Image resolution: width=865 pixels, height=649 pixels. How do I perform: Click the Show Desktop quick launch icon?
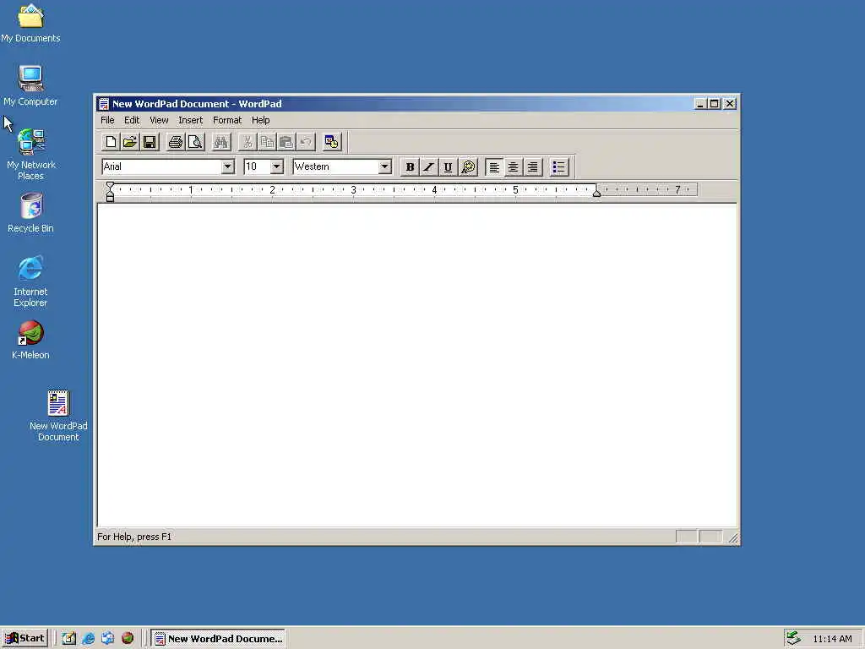pyautogui.click(x=69, y=639)
